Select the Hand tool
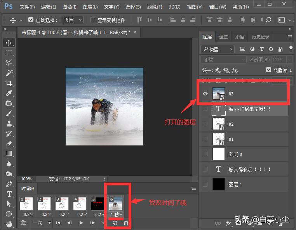296x230 pixels. [x=9, y=224]
